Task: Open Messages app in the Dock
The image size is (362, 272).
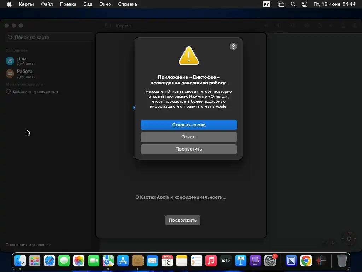Action: pyautogui.click(x=64, y=261)
